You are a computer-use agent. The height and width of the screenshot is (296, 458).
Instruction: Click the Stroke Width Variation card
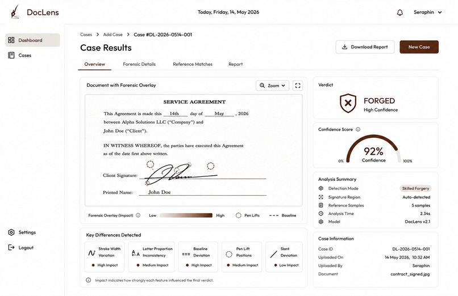click(x=105, y=257)
